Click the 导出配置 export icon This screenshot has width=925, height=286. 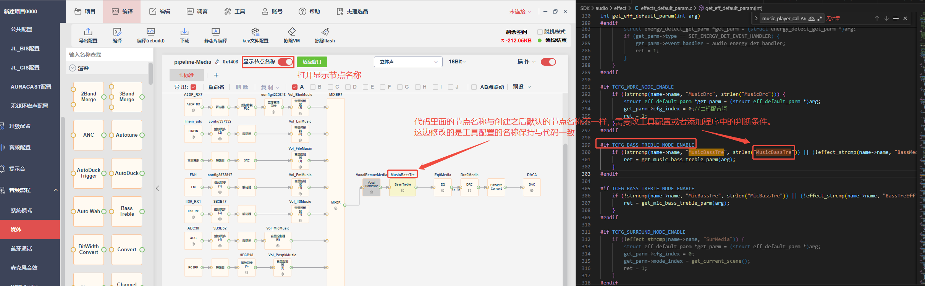click(88, 32)
